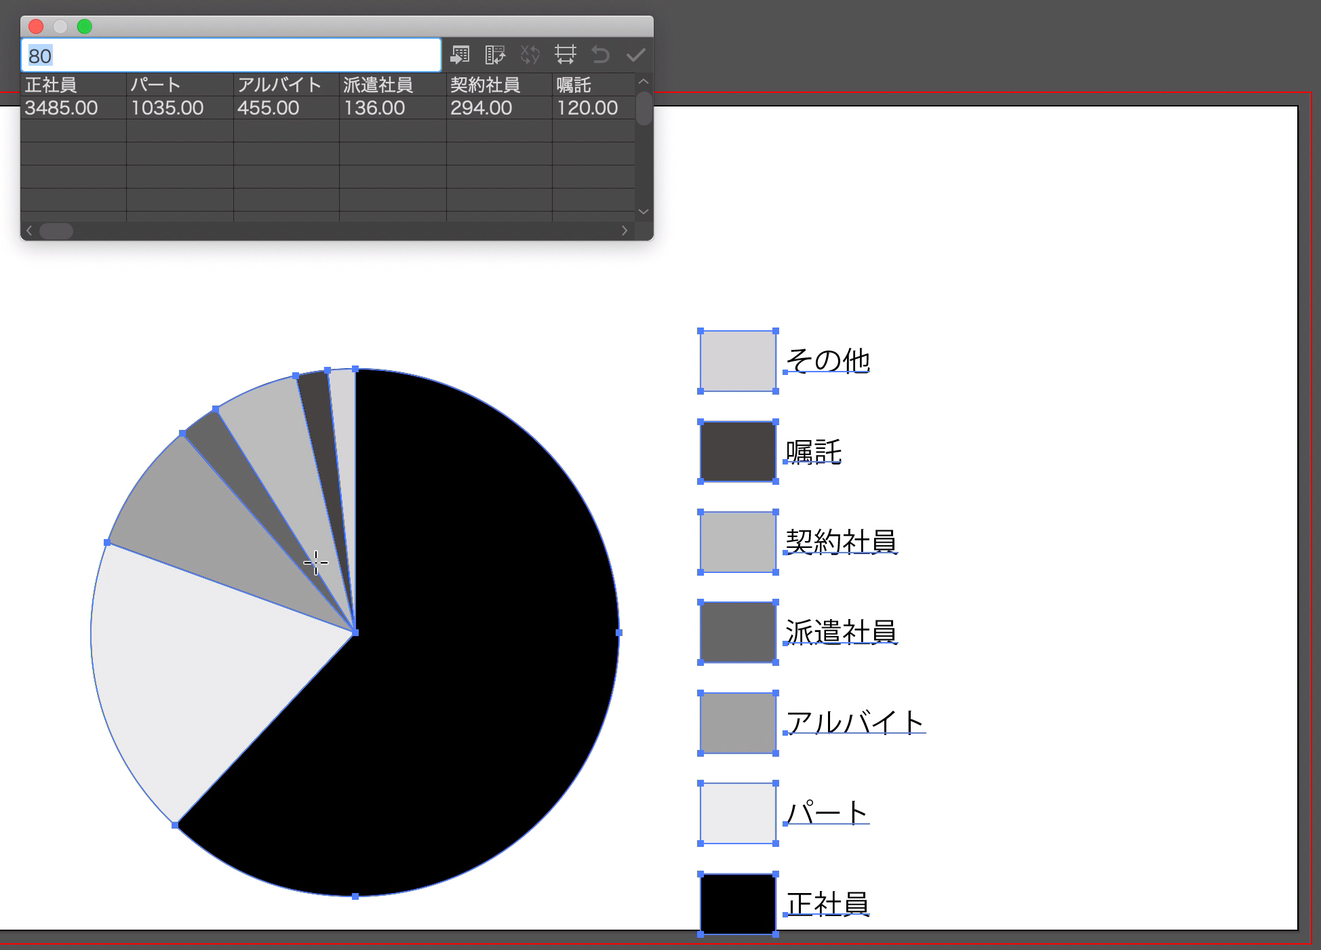1321x950 pixels.
Task: Click the data entry field showing 80
Action: click(x=231, y=56)
